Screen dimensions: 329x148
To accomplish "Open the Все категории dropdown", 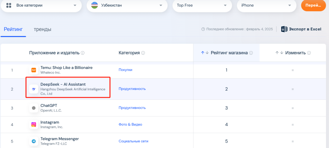I will point(41,5).
